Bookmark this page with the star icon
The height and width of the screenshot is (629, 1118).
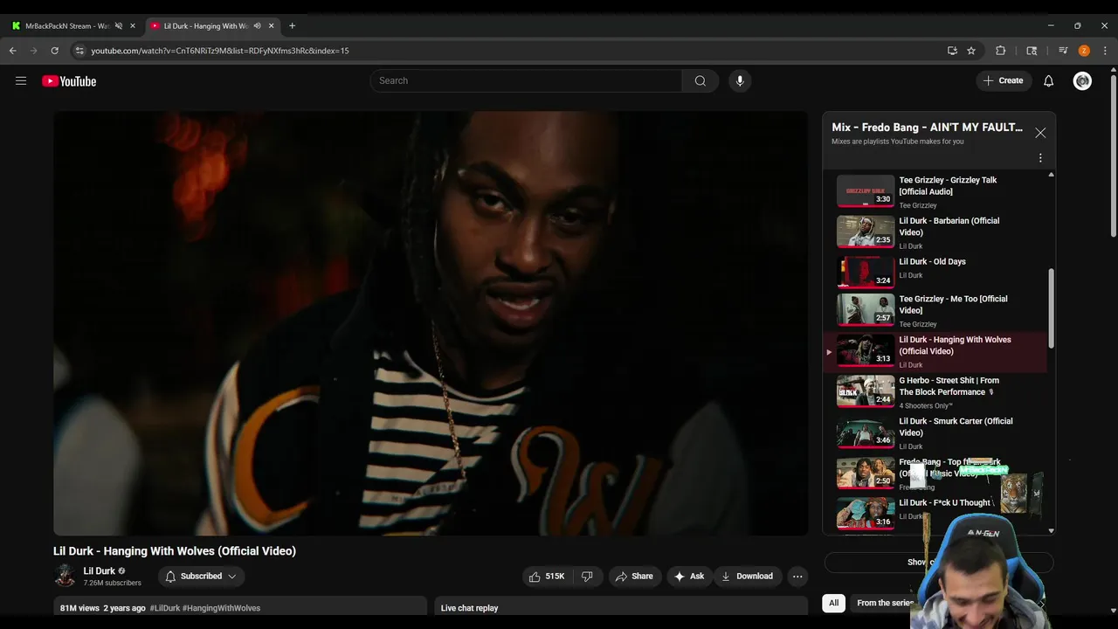tap(971, 51)
